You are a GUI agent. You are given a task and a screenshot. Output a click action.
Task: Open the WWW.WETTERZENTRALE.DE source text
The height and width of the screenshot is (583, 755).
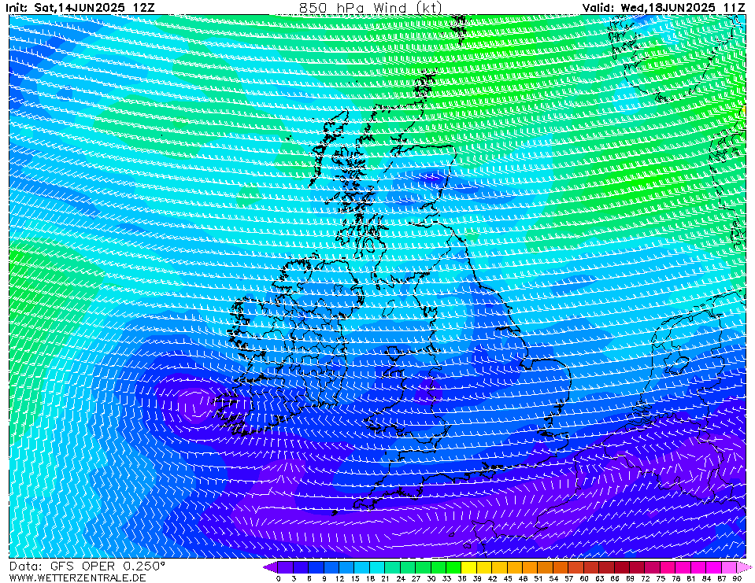[x=77, y=577]
